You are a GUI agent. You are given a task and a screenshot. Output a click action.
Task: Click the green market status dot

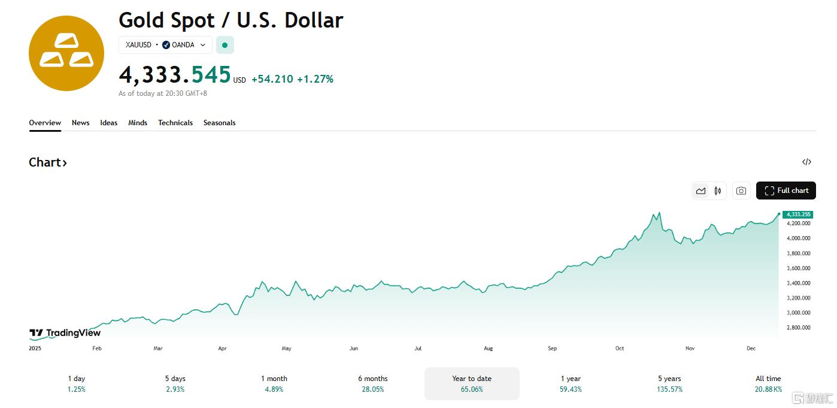point(225,45)
